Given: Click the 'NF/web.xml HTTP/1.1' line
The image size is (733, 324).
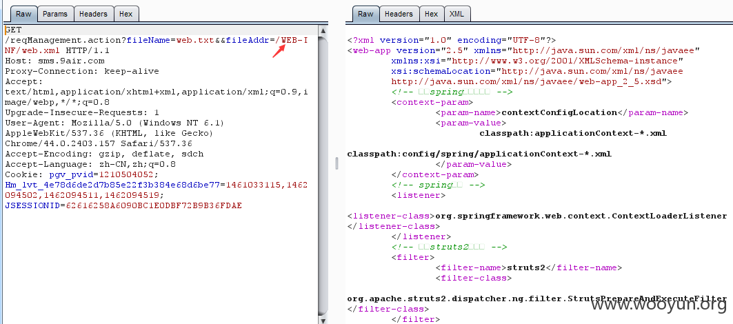Looking at the screenshot, I should coord(57,50).
